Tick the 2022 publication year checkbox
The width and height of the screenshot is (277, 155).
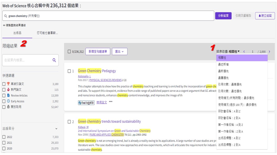click(x=4, y=137)
